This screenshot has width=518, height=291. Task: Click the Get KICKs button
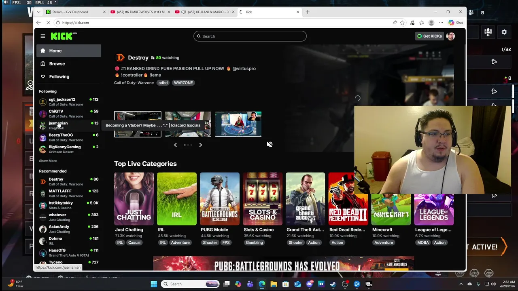point(429,36)
